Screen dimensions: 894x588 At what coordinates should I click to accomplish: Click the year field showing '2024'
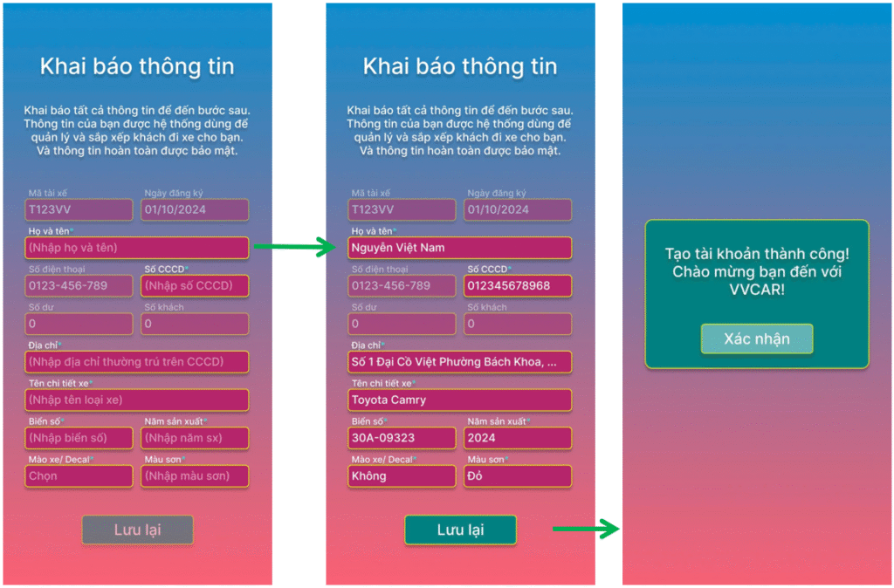pyautogui.click(x=518, y=438)
